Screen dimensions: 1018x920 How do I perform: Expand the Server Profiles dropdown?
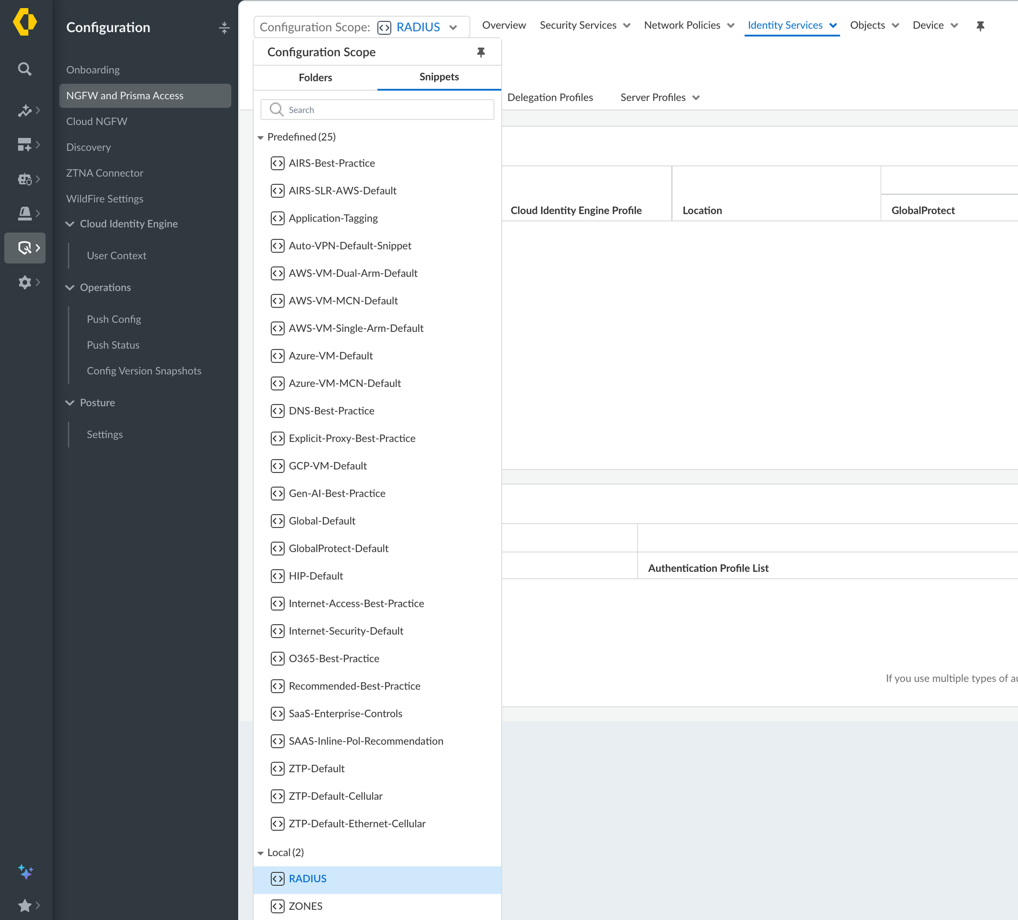point(660,97)
